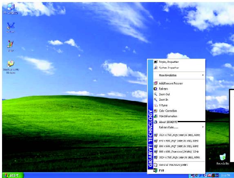This screenshot has width=234, height=178.
Task: Select 1024 x 768 mode just below Refresh Rate
Action: click(179, 135)
